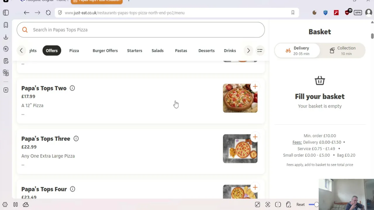Open the full menu category list icon
This screenshot has width=374, height=210.
(260, 50)
